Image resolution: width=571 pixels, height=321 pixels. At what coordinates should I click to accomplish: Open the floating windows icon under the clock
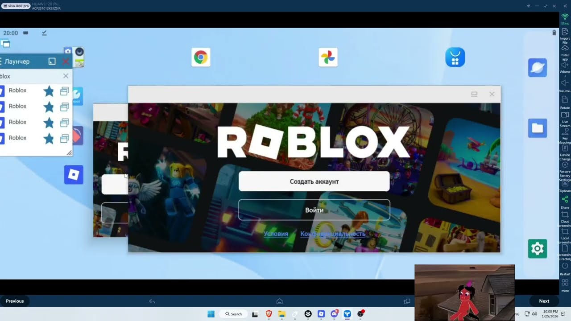(5, 44)
